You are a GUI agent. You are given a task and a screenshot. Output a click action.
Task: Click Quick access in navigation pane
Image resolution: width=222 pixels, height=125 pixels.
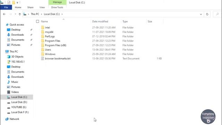click(x=17, y=25)
